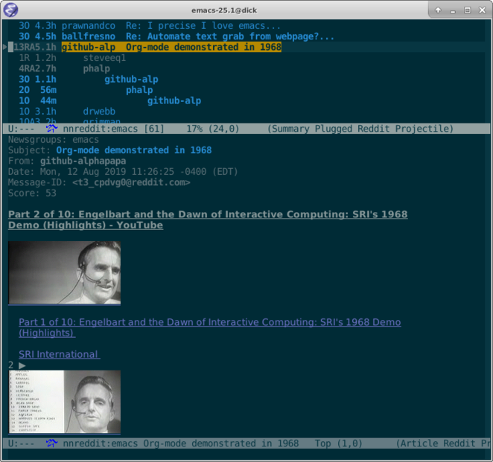Click the plugged status icon in article mode line
Viewport: 493px width, 462px height.
51,443
